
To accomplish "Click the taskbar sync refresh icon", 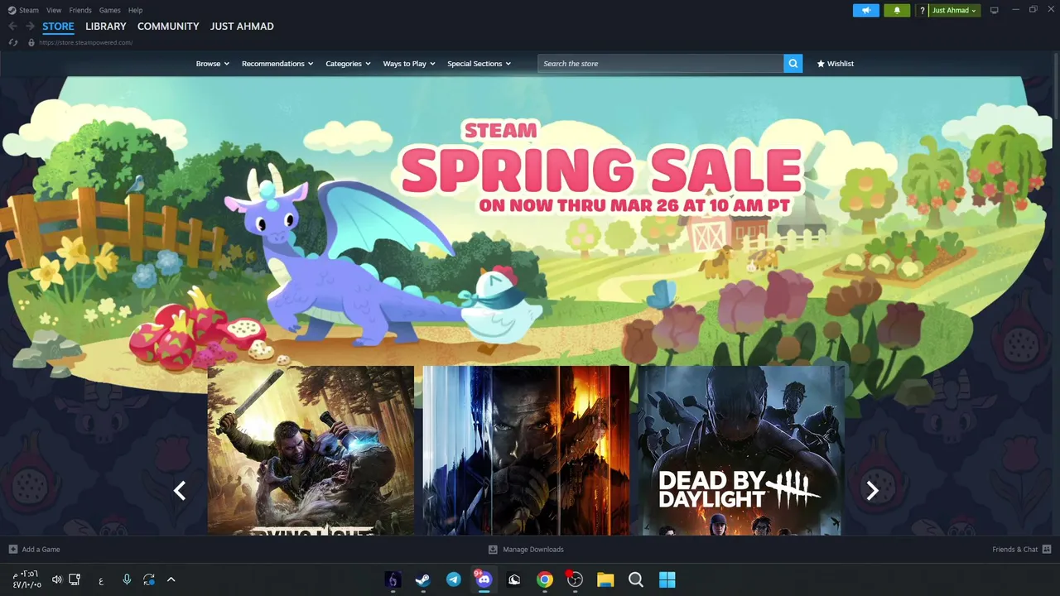I will 149,579.
